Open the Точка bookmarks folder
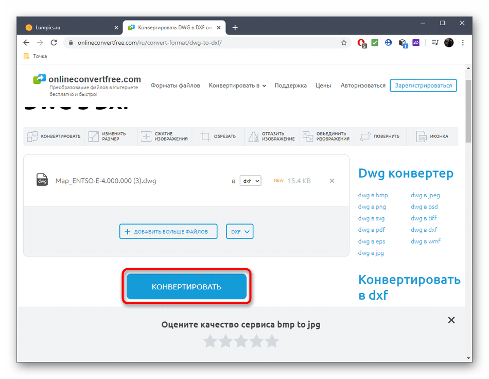489x379 pixels. click(x=36, y=56)
